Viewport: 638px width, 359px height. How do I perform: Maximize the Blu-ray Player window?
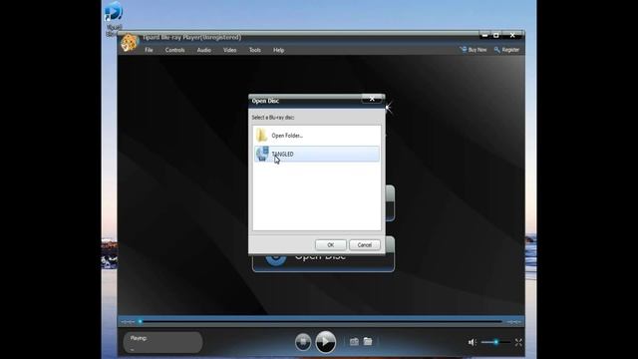[496, 36]
